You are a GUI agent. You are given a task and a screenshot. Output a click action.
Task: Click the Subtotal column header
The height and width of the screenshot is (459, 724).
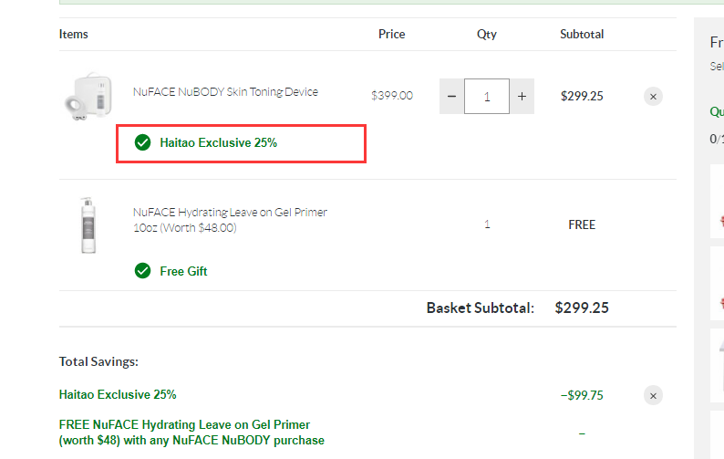(582, 34)
